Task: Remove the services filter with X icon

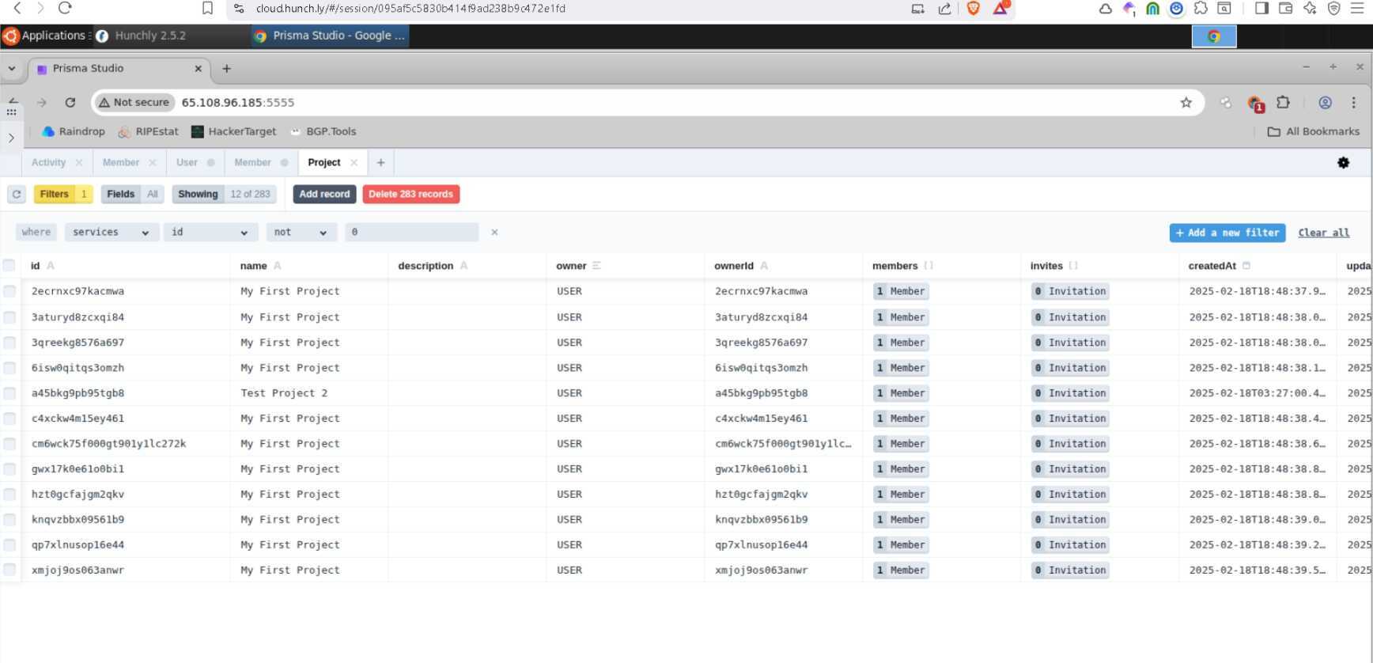Action: click(494, 233)
